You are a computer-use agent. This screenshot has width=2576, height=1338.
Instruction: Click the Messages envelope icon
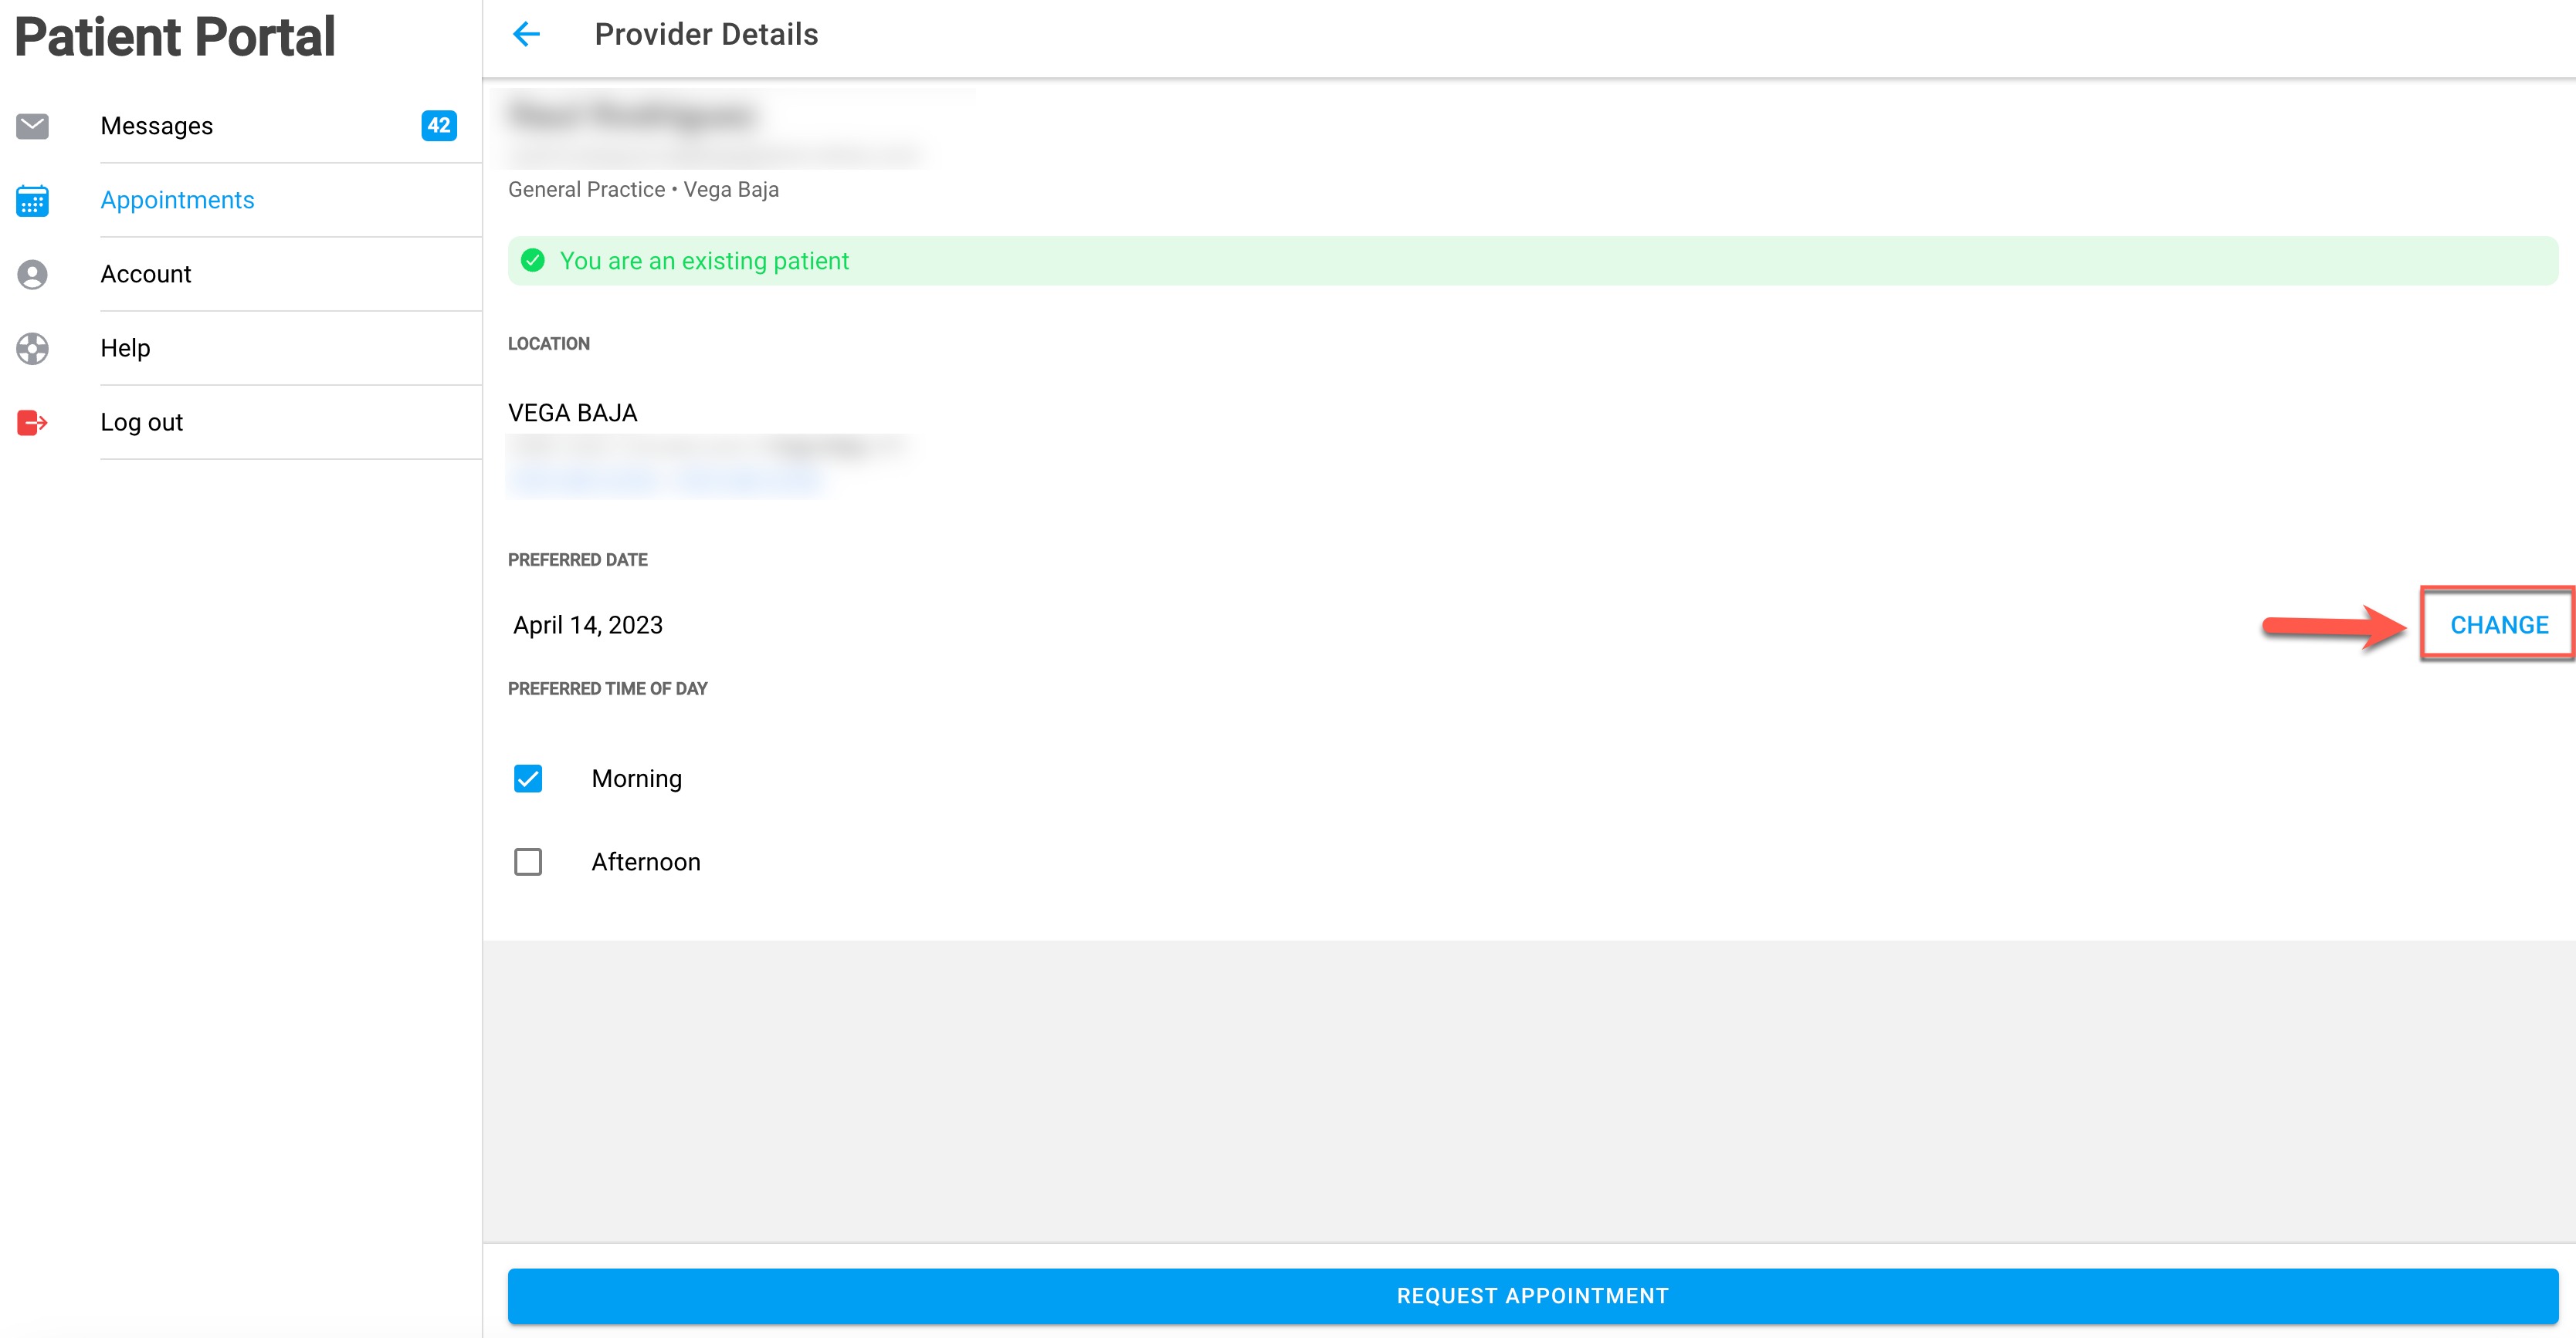(32, 126)
